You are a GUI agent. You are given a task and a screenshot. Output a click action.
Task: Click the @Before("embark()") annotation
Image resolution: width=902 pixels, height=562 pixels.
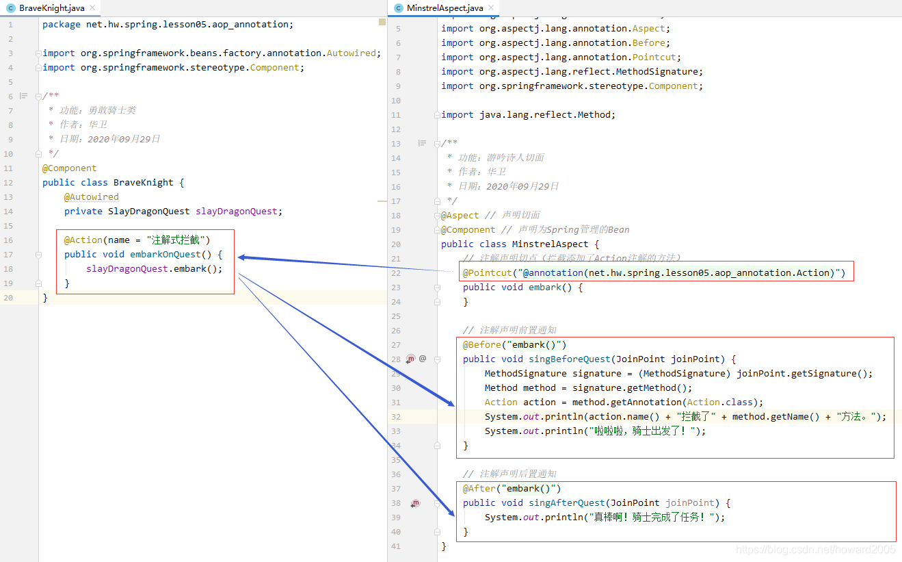515,345
